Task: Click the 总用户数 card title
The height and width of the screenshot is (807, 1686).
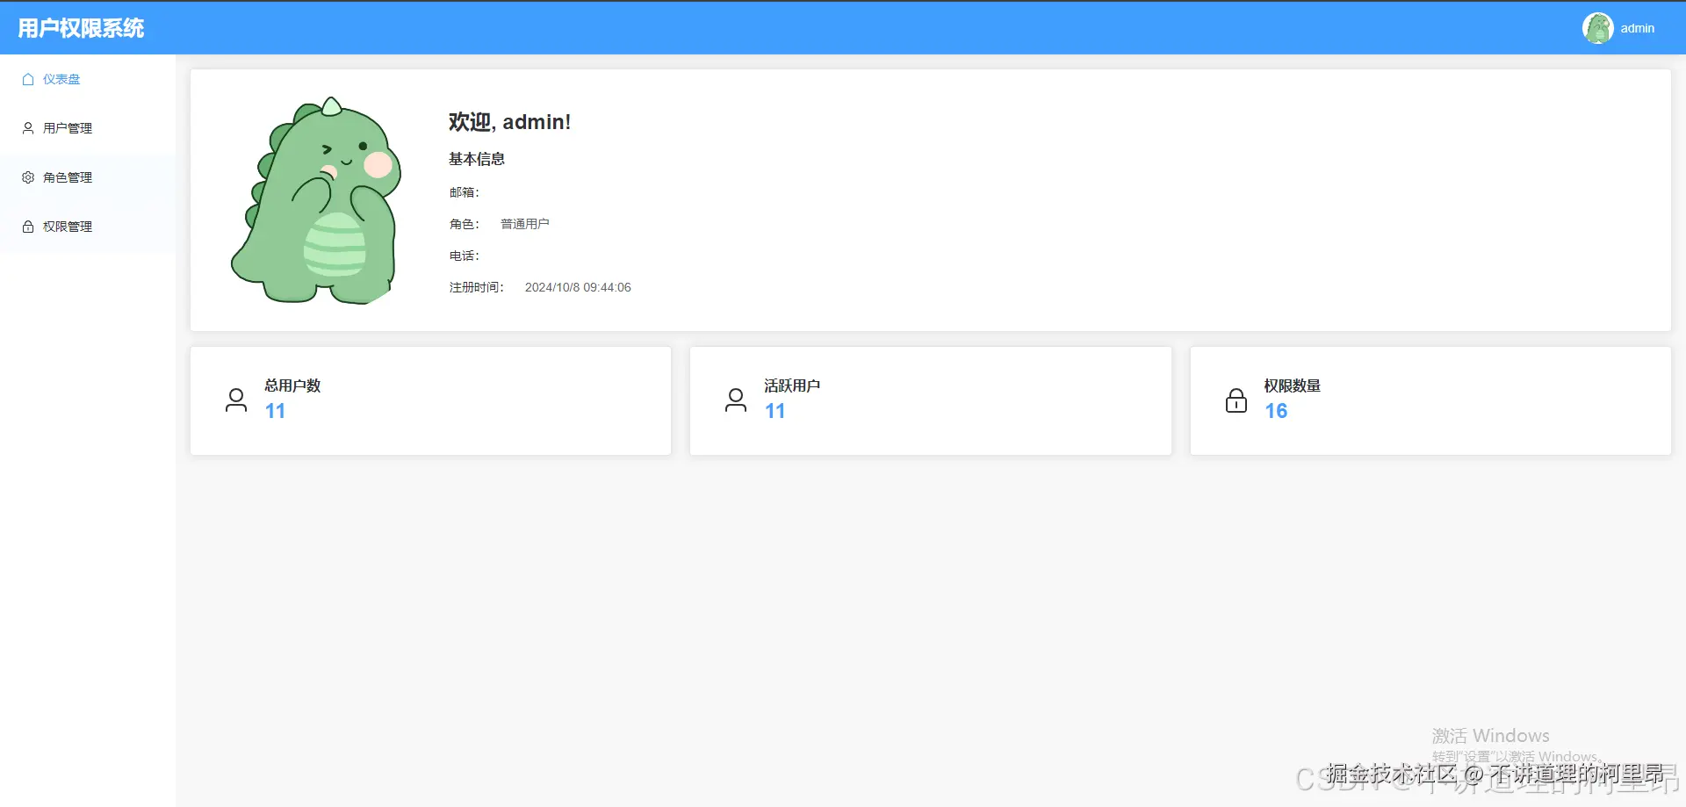Action: pyautogui.click(x=292, y=385)
